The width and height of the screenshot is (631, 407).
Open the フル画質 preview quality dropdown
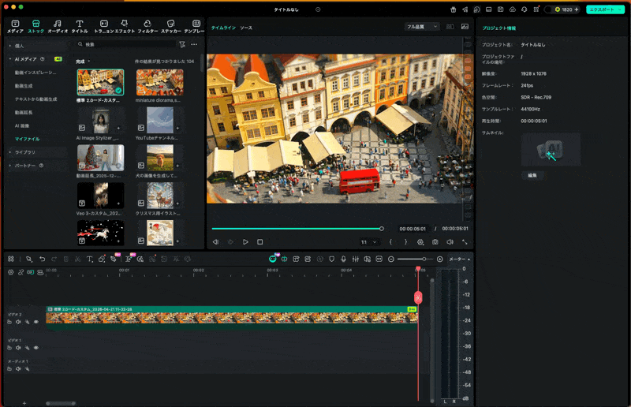[422, 27]
